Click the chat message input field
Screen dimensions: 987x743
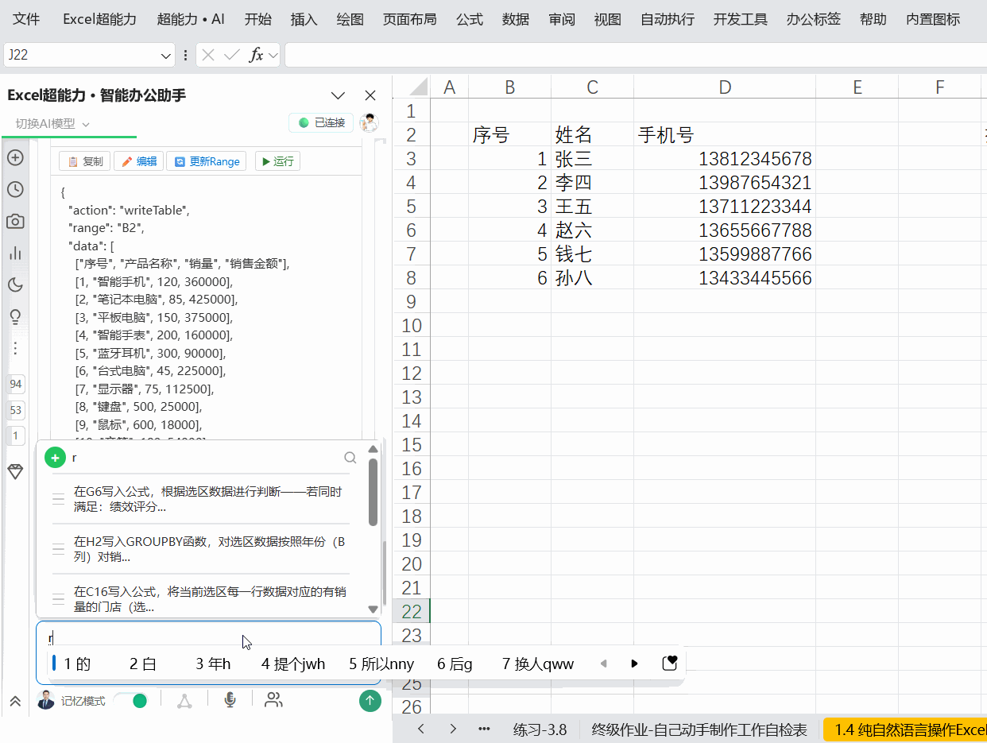pyautogui.click(x=208, y=652)
